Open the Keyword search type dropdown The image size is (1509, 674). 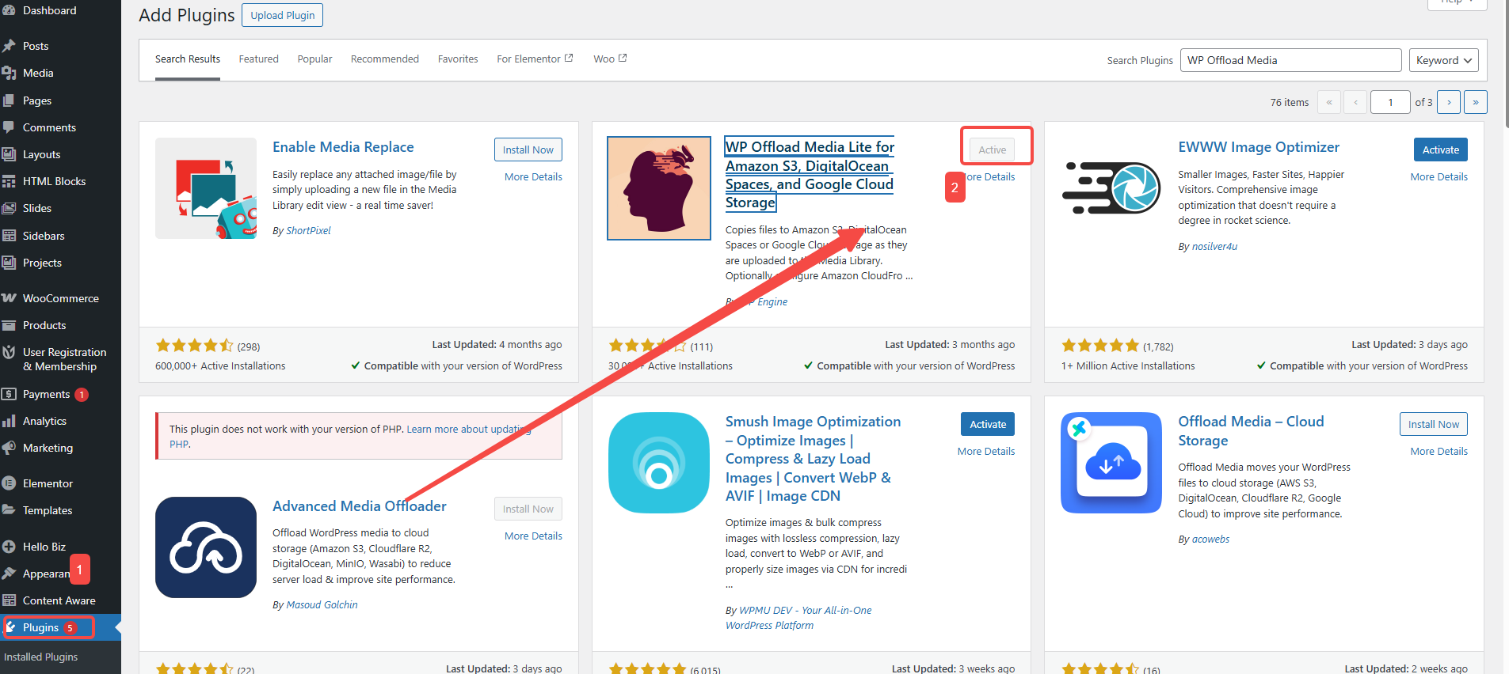click(x=1442, y=60)
